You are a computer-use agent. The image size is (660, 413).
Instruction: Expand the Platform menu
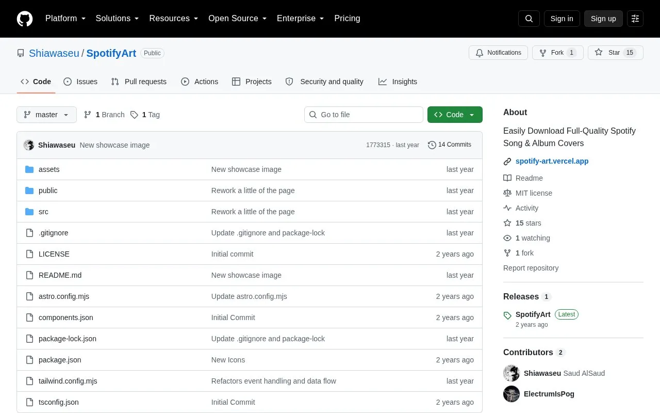[x=65, y=19]
